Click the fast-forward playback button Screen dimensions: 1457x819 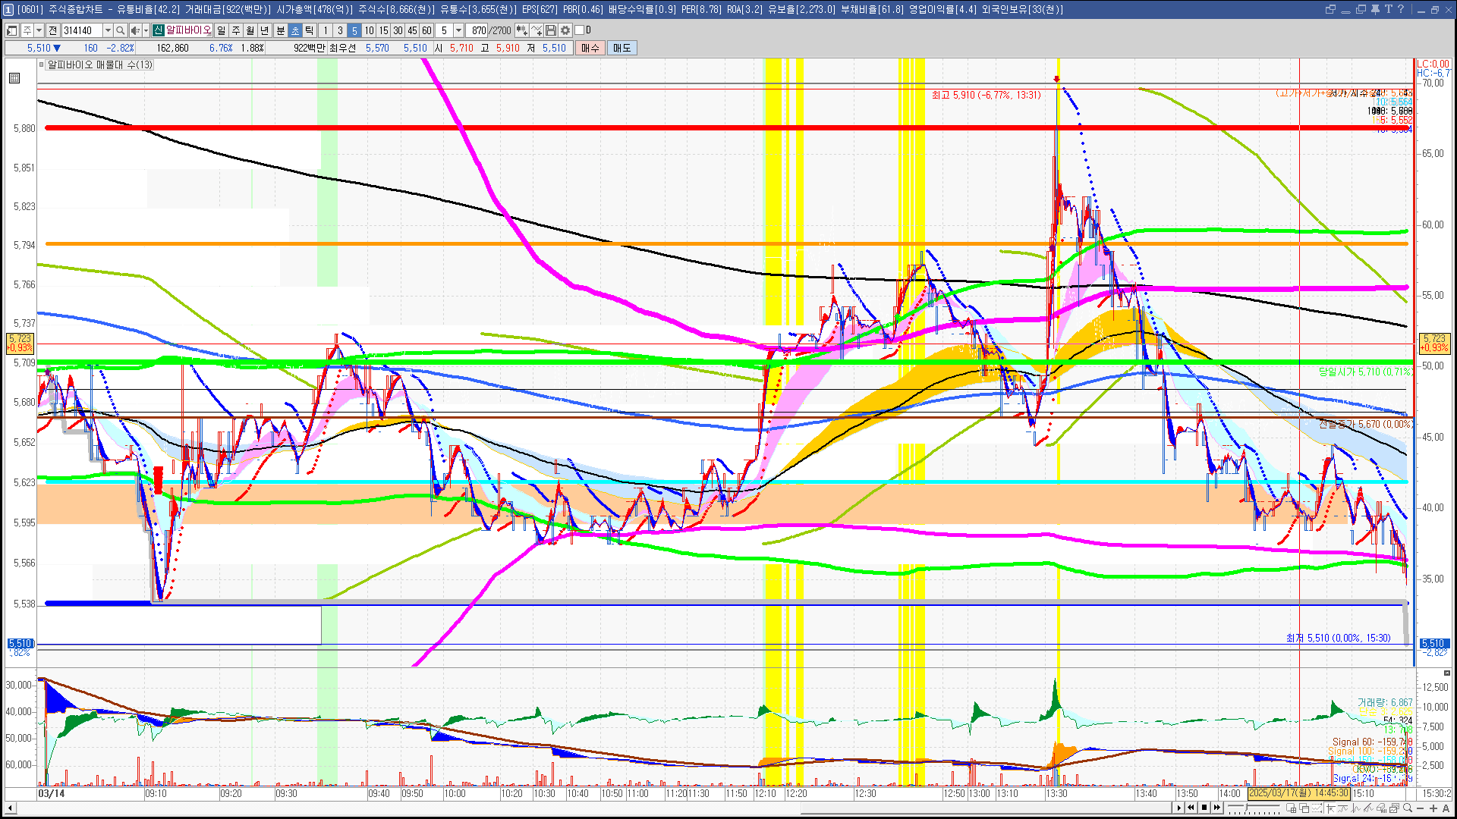(x=1217, y=808)
